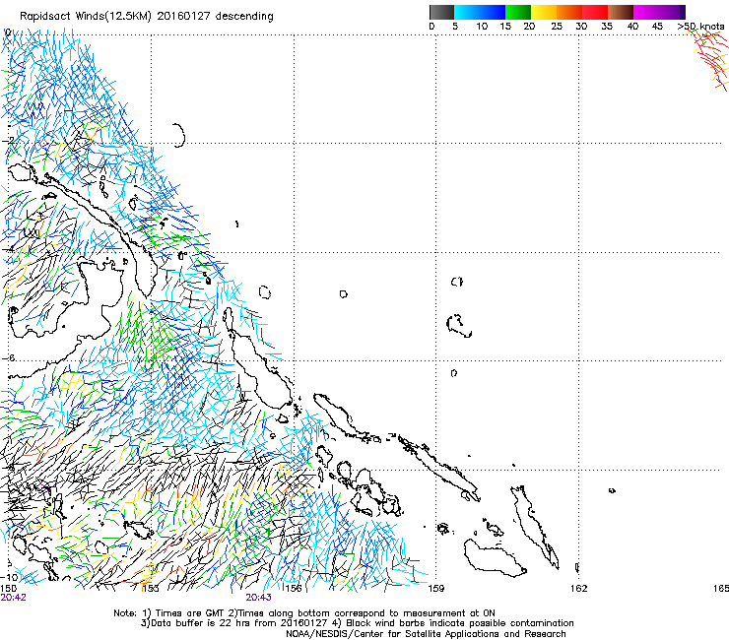
Task: Click the legend label '25'
Action: pyautogui.click(x=557, y=27)
